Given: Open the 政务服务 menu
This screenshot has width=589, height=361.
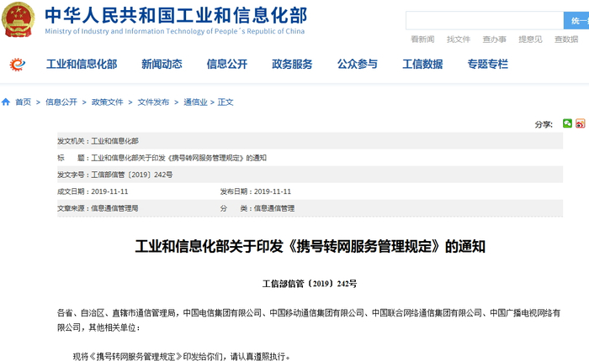Looking at the screenshot, I should [292, 65].
